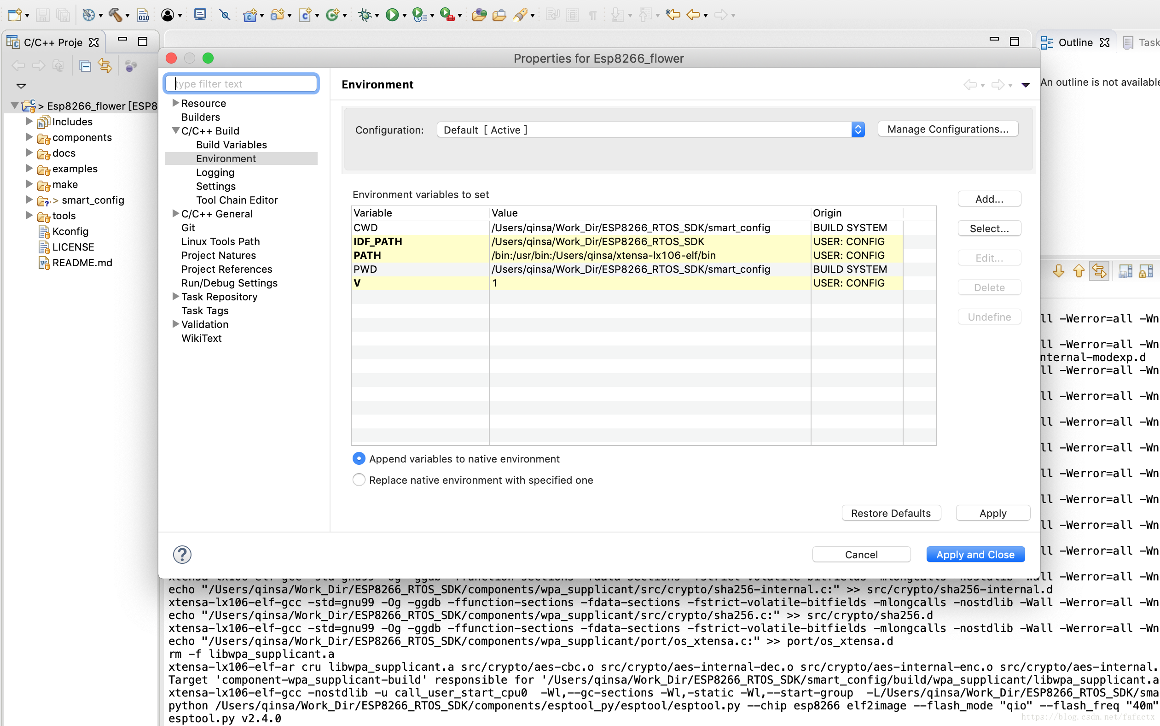Expand the components folder
The height and width of the screenshot is (726, 1160).
pyautogui.click(x=29, y=137)
